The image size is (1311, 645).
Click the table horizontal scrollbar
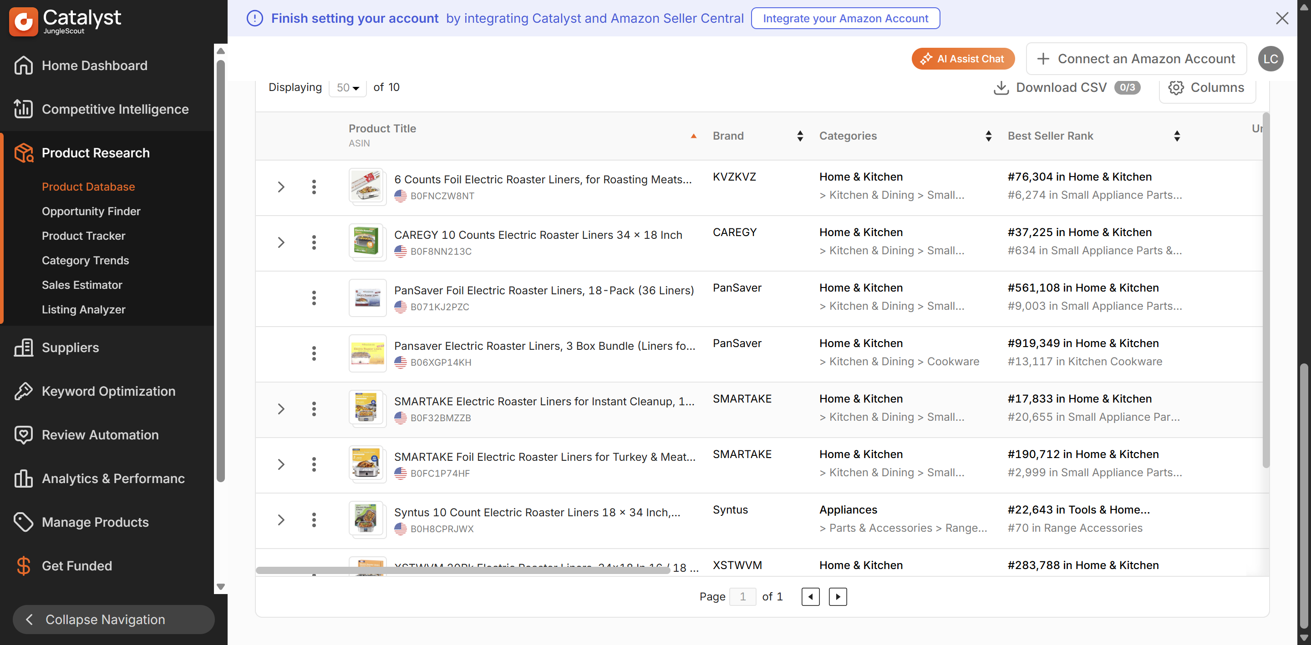pyautogui.click(x=462, y=570)
